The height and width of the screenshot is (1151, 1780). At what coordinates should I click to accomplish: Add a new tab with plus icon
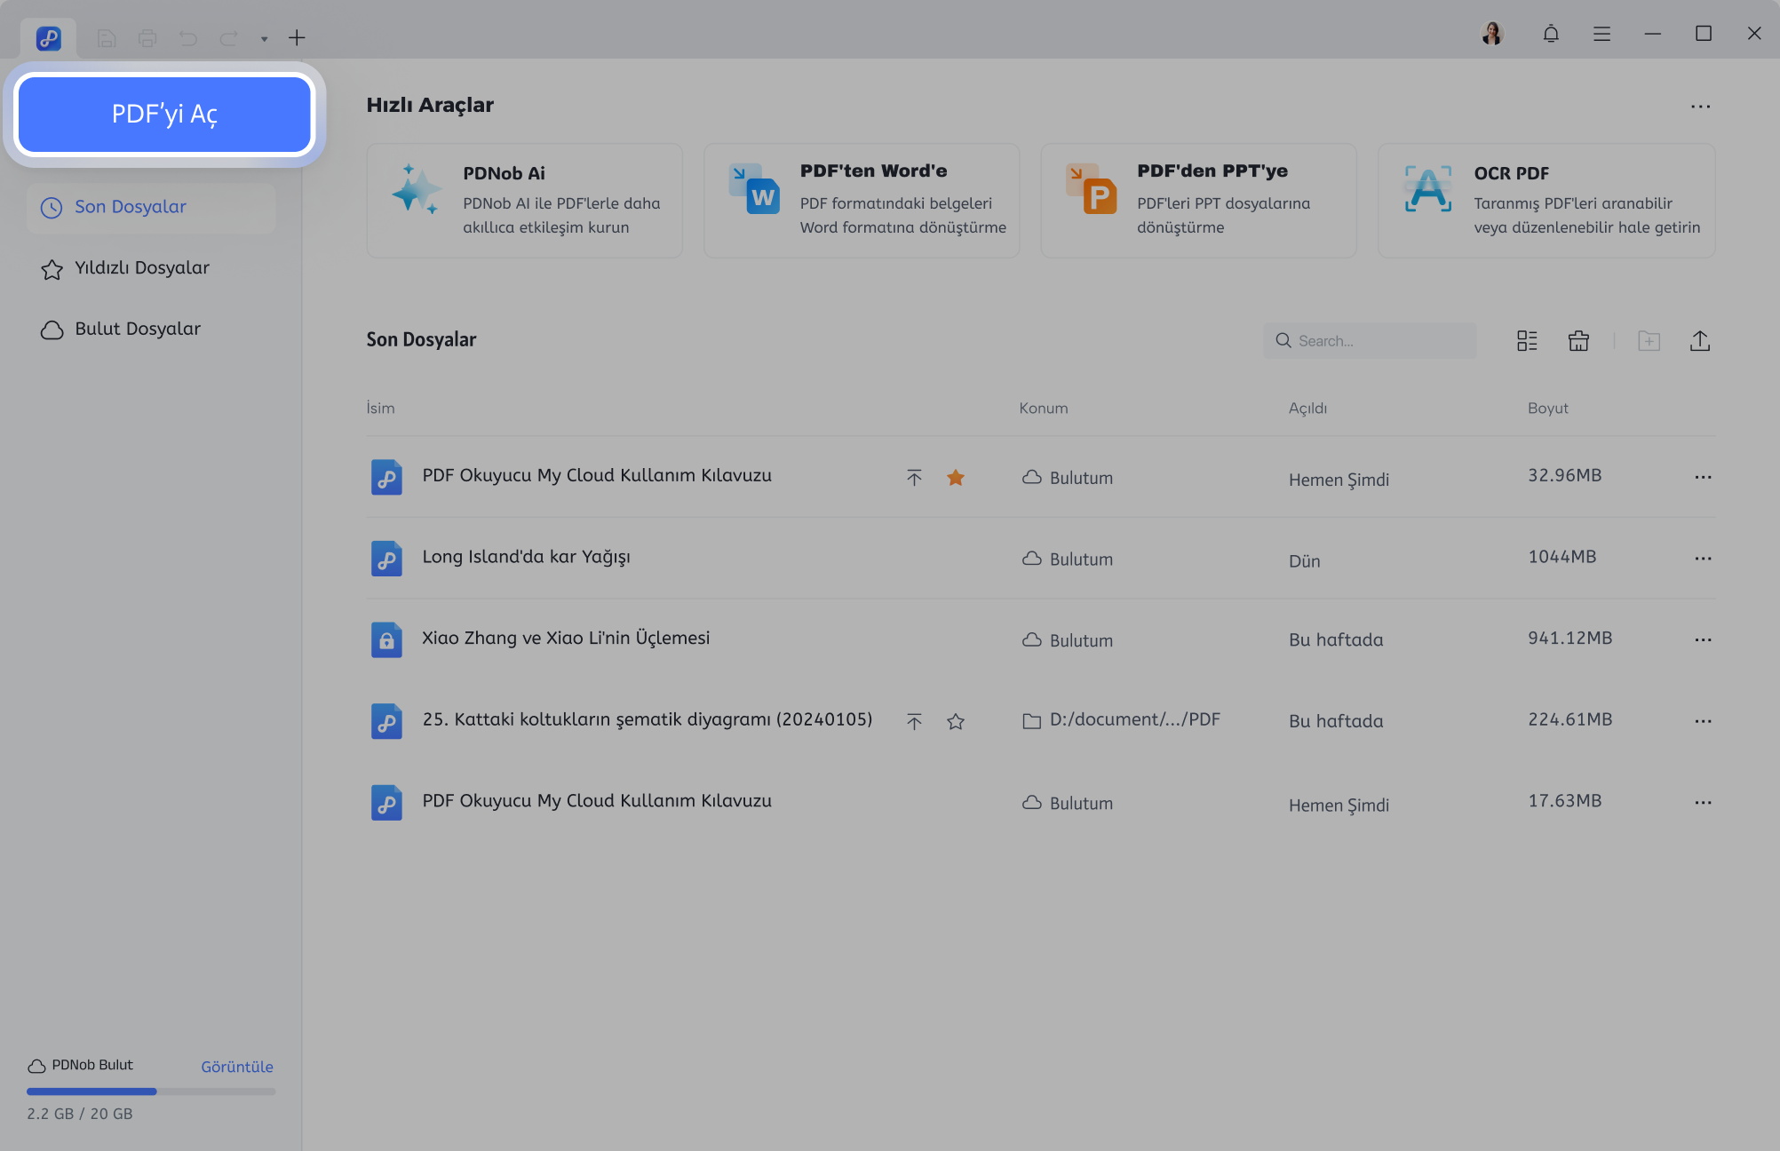(x=297, y=37)
